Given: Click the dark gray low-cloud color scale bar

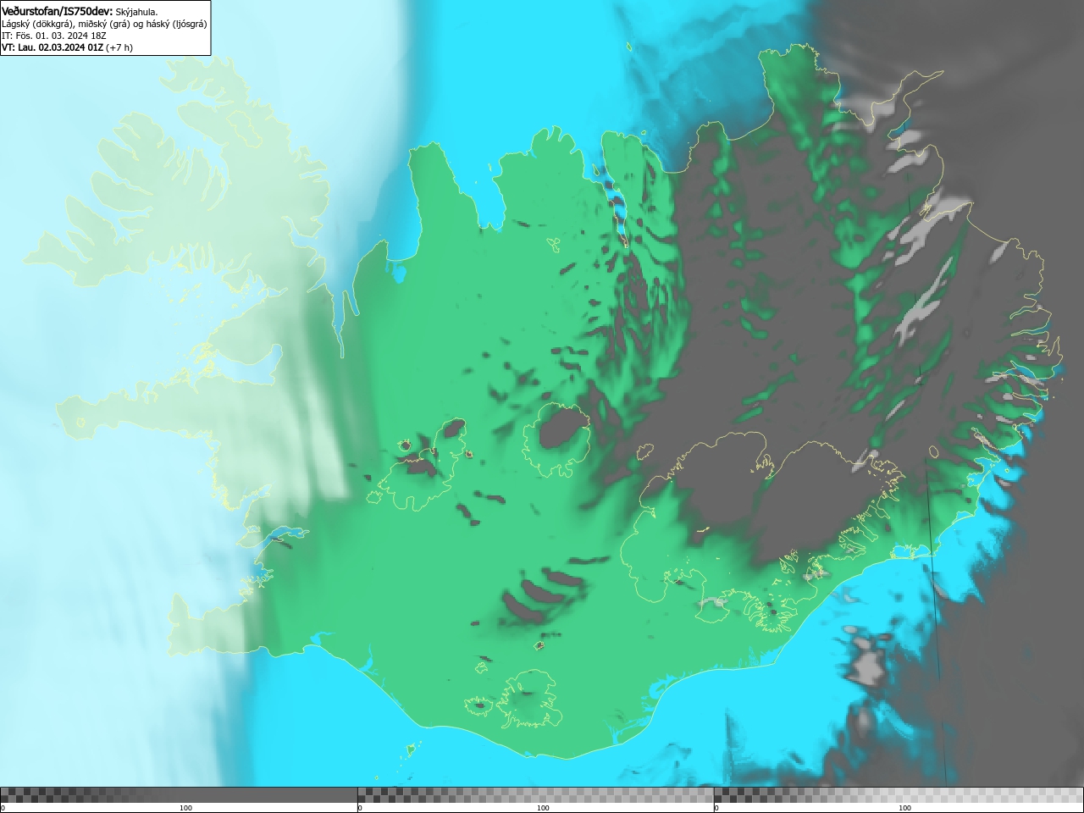Looking at the screenshot, I should pos(179,795).
